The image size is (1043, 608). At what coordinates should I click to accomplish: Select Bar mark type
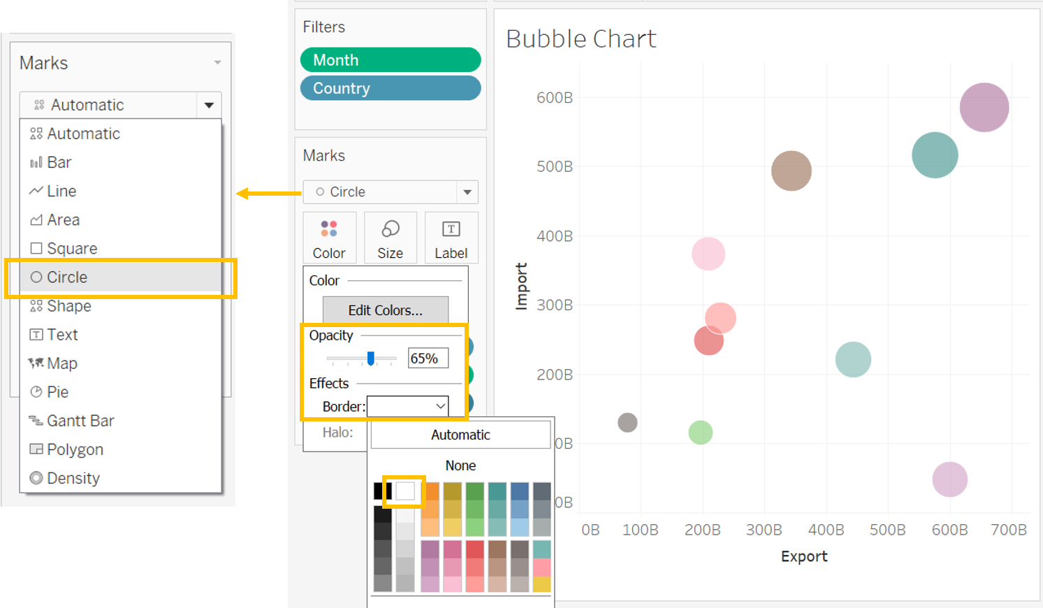click(59, 162)
